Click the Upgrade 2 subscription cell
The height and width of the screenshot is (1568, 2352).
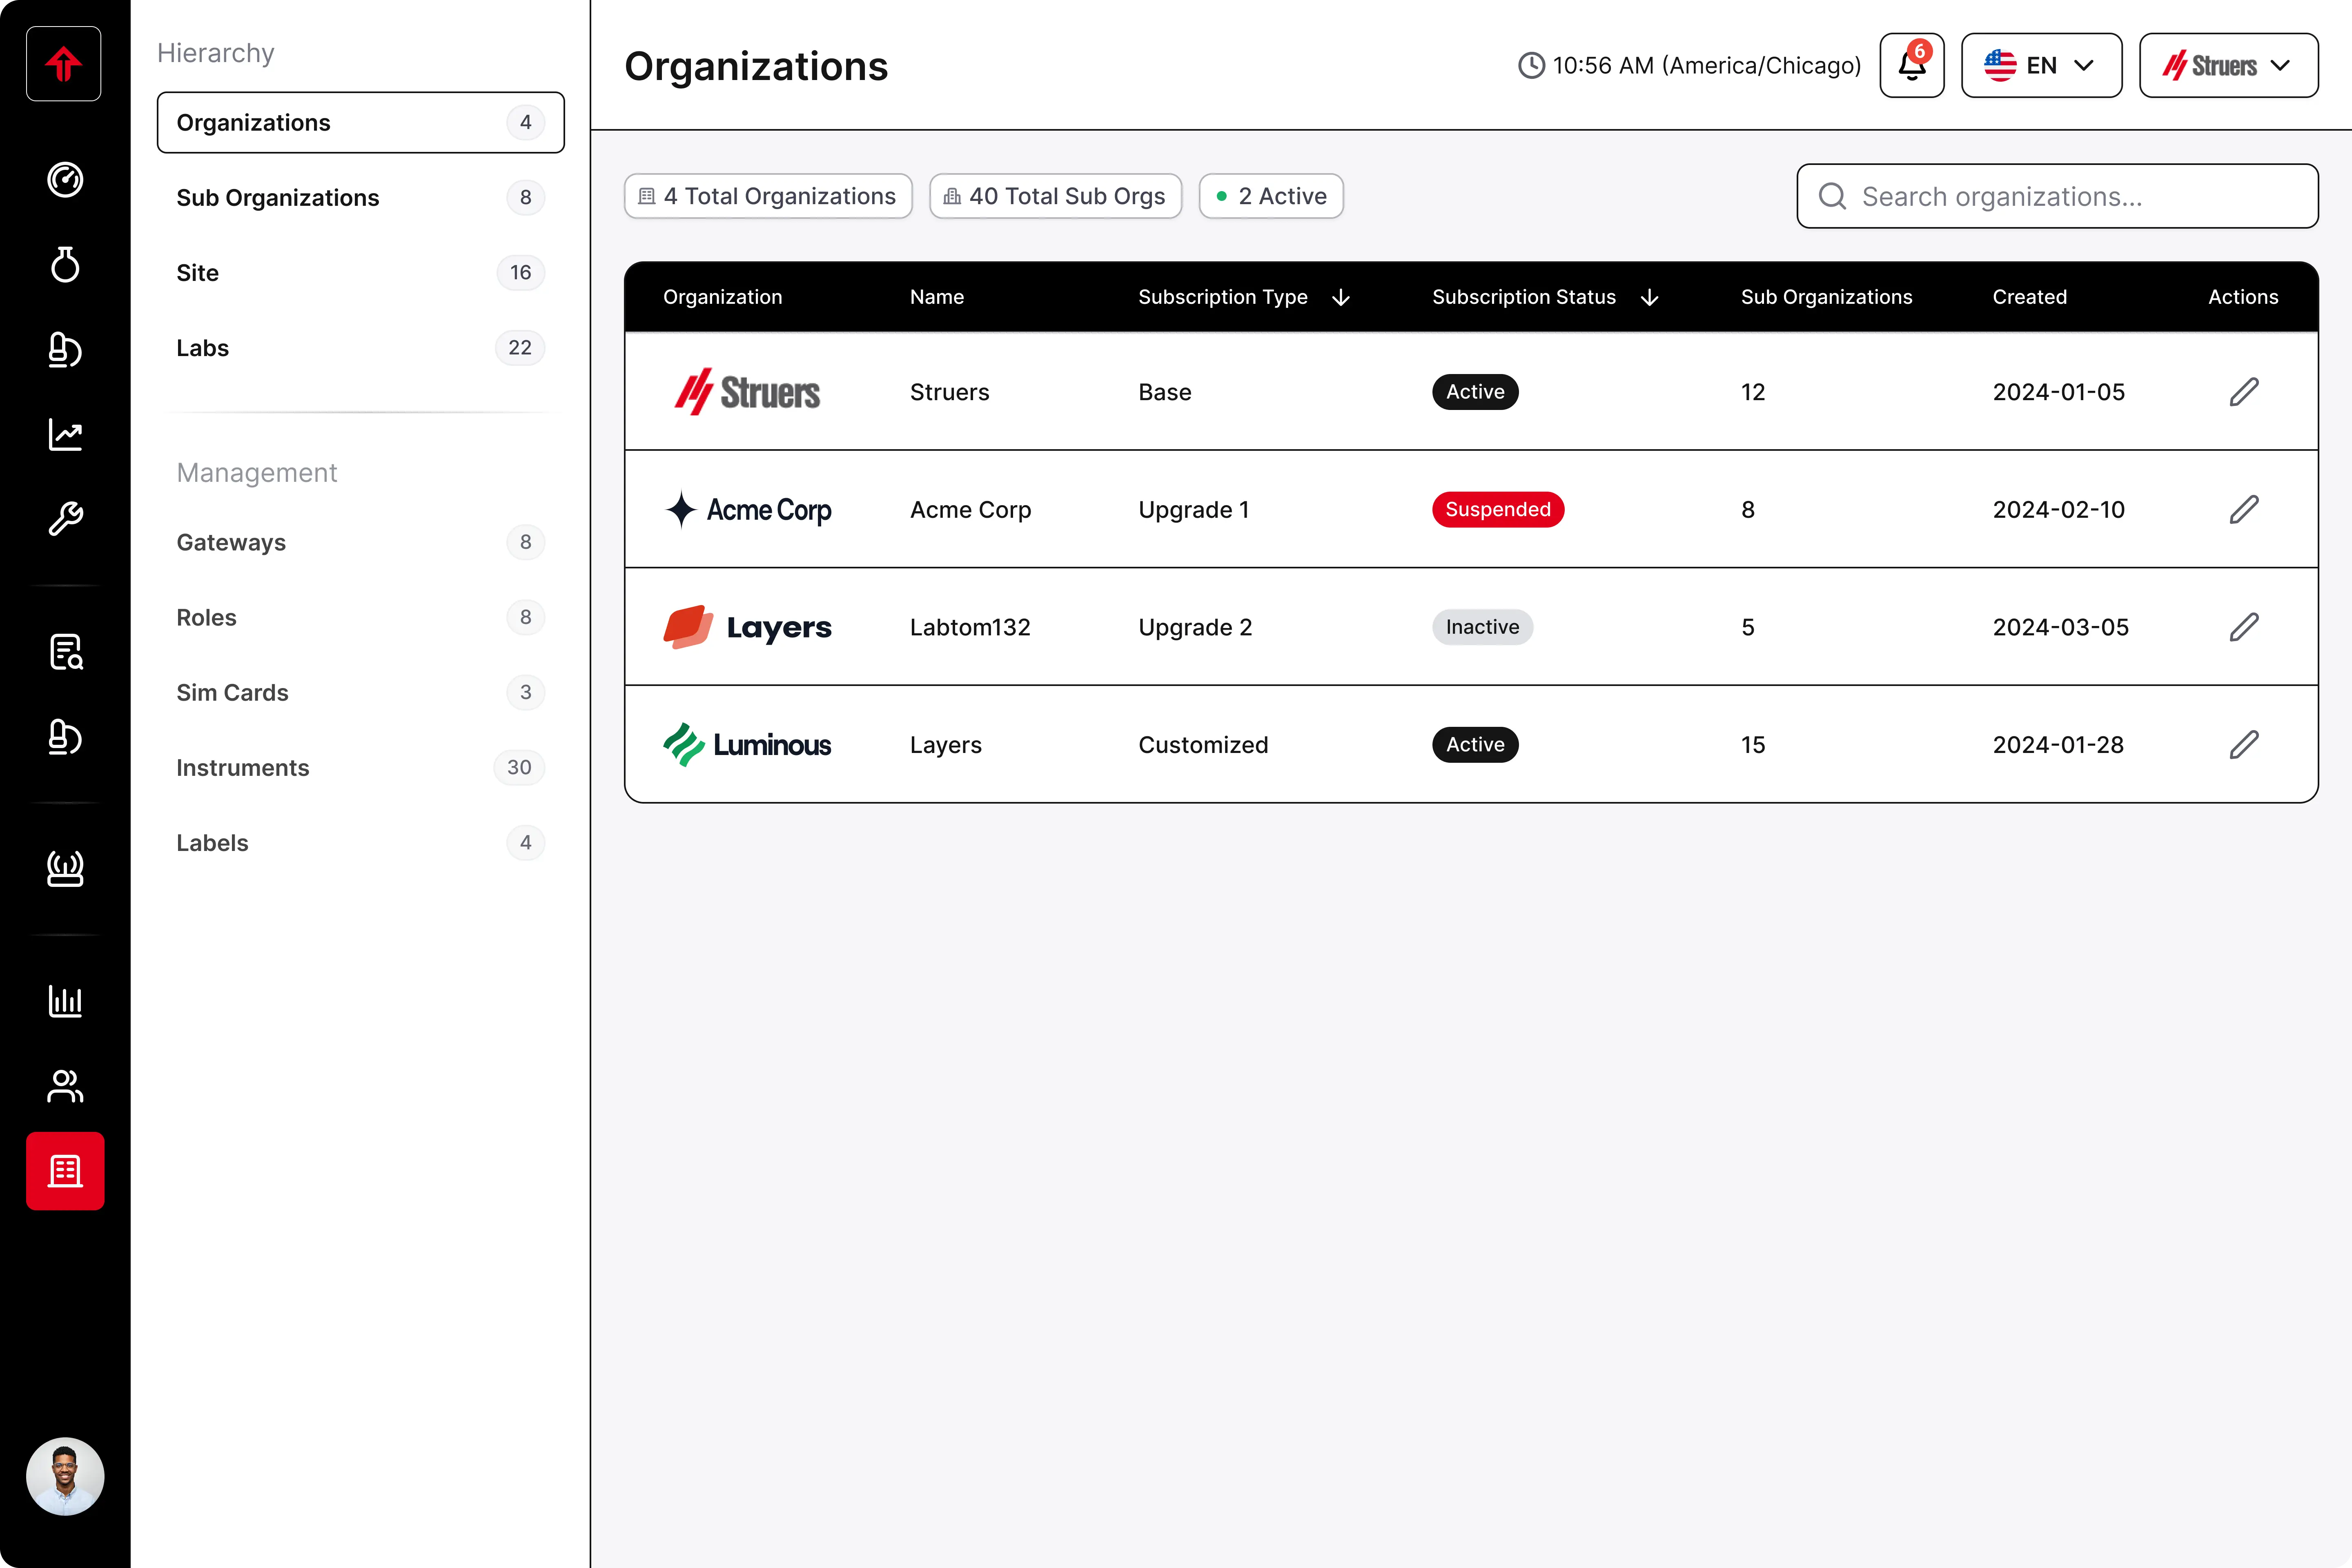[x=1195, y=627]
